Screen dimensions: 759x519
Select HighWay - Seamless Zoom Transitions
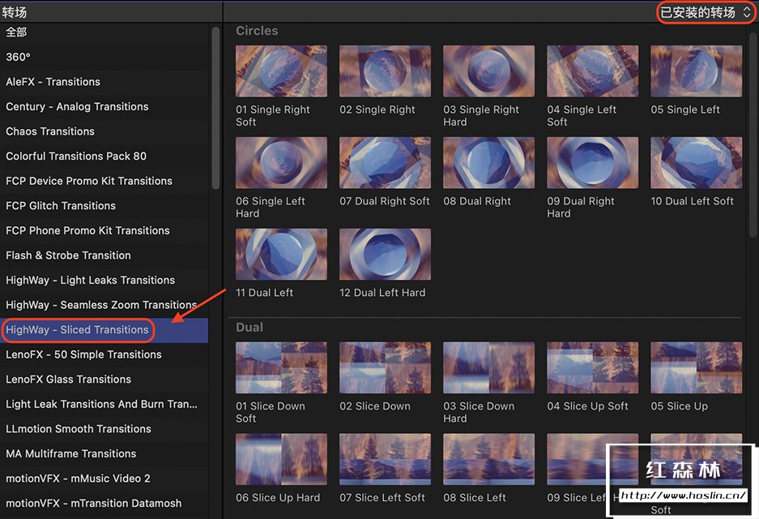coord(104,304)
